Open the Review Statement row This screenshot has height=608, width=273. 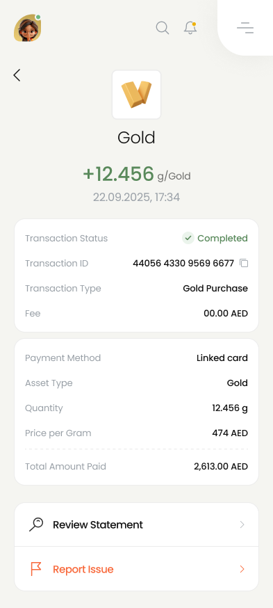coord(136,525)
